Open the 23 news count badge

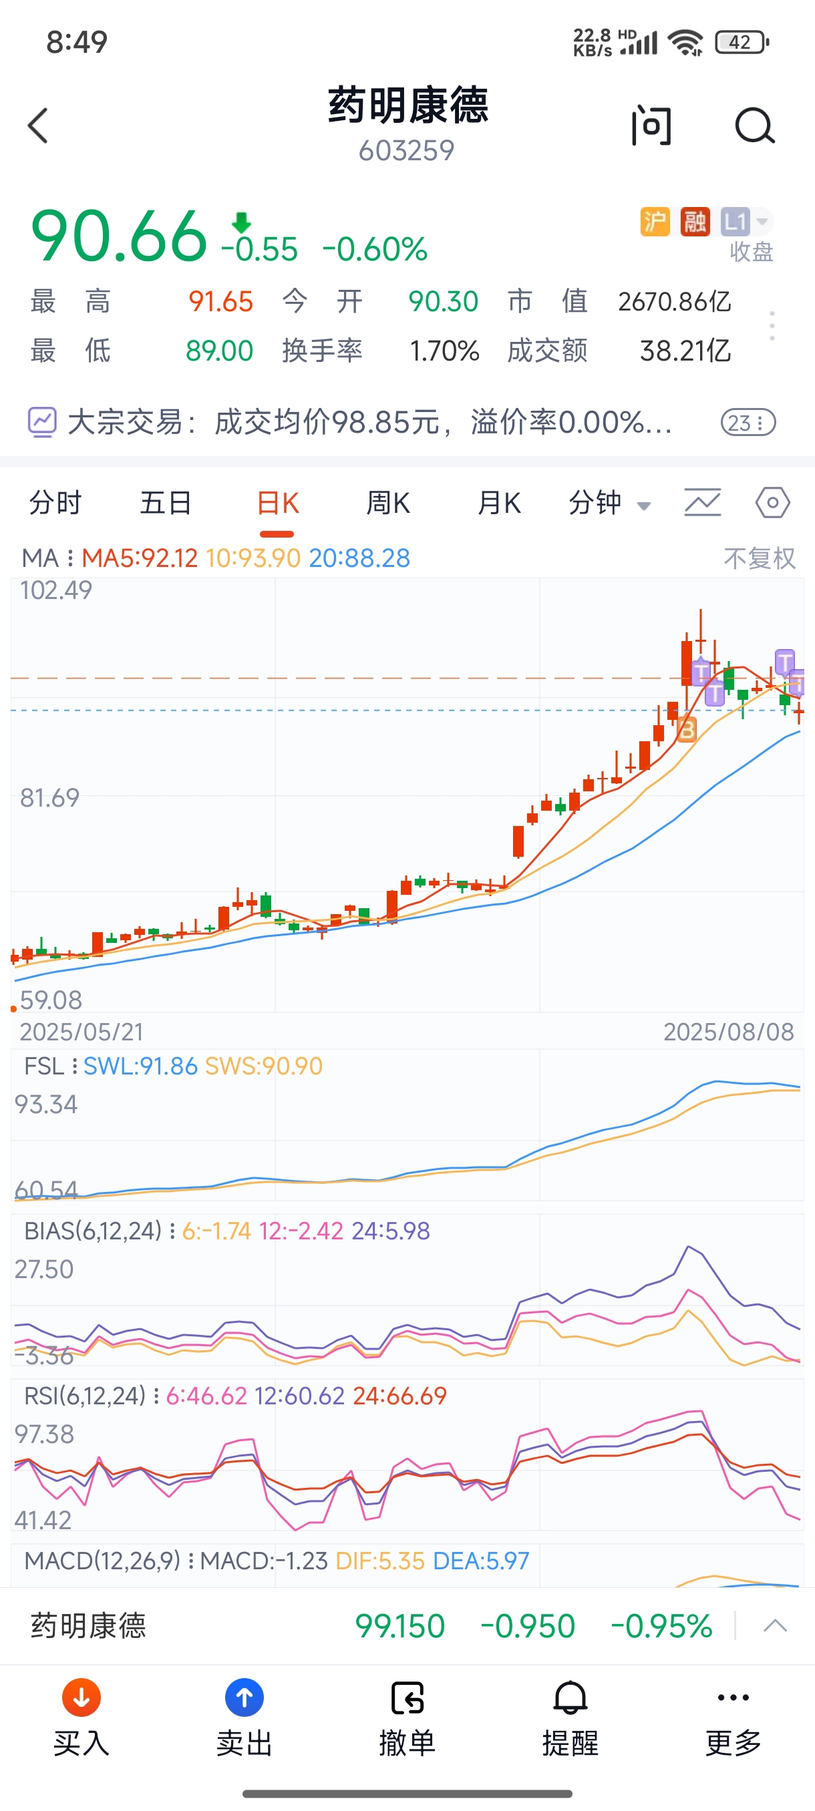[748, 423]
